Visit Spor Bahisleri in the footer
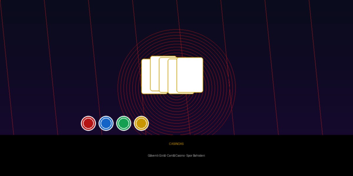 coord(196,155)
